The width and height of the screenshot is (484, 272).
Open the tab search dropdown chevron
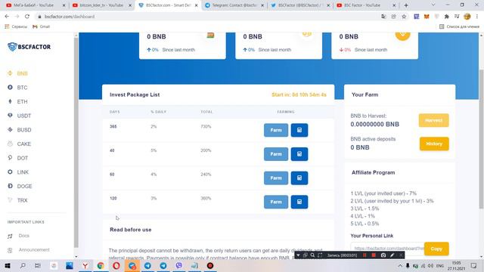coord(433,5)
